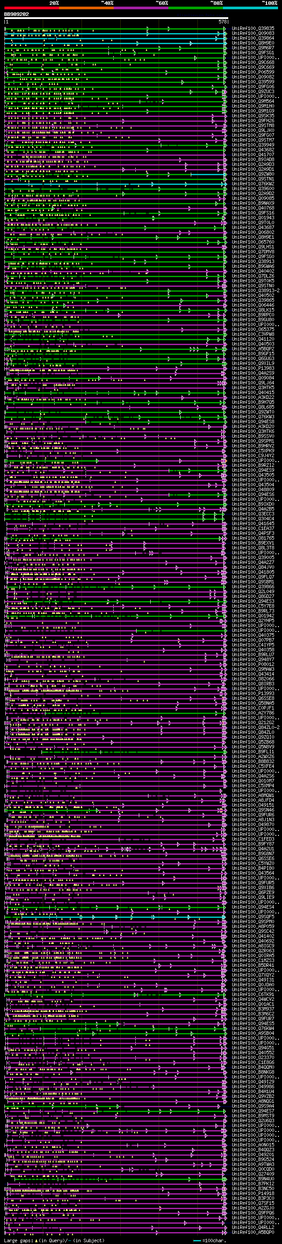Viewport: 282px width, 1244px height.
Task: Click hit label UniRef100_Q9M6R7
Action: pyautogui.click(x=253, y=48)
